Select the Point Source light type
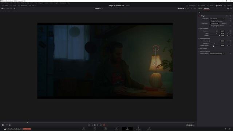 [214, 23]
